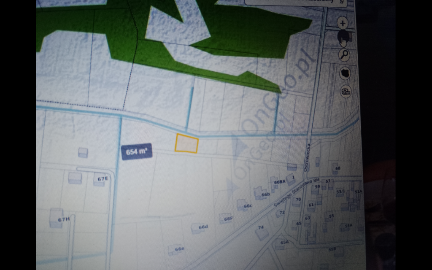
Task: Click the unlabeled building left of 67E
Action: [x=75, y=178]
